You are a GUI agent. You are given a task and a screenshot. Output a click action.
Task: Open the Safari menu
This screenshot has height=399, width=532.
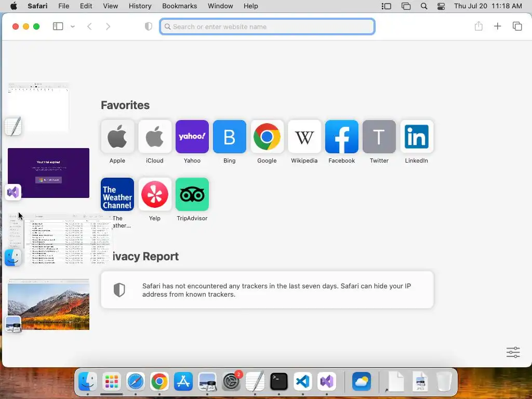37,6
